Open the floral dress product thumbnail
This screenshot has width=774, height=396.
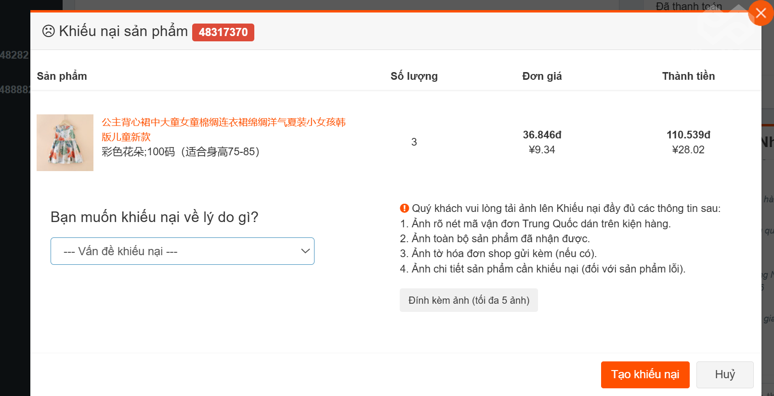click(x=65, y=143)
